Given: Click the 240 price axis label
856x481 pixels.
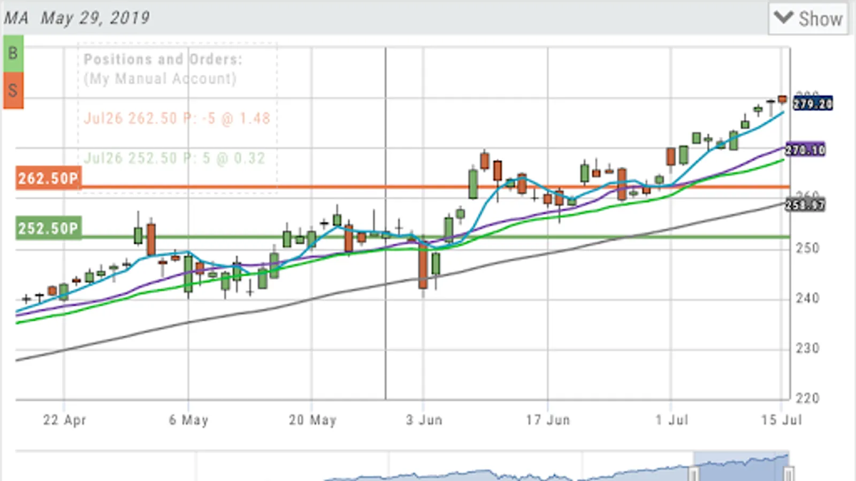Looking at the screenshot, I should [807, 298].
